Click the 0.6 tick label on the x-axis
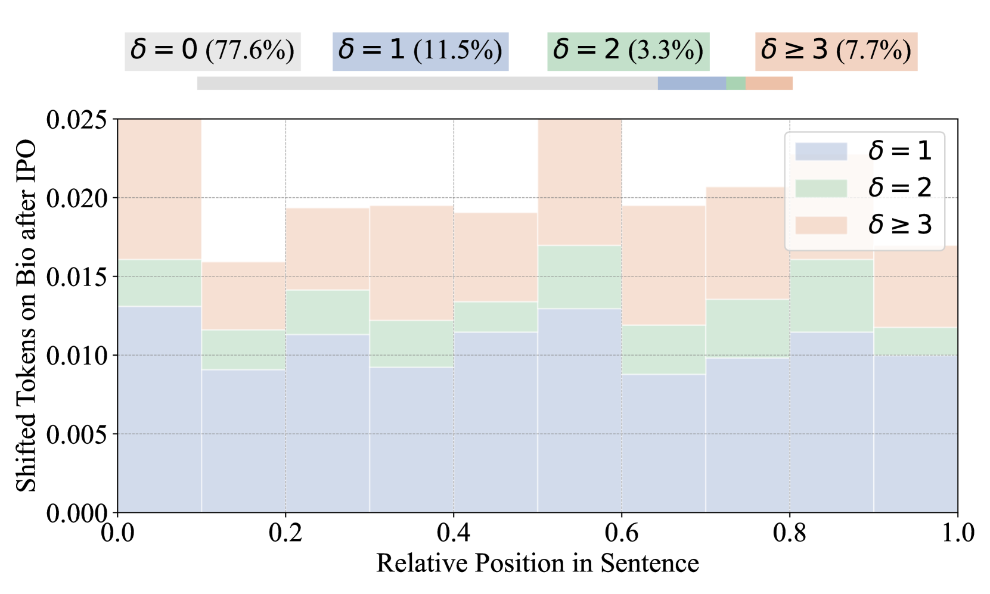990x594 pixels. point(622,533)
